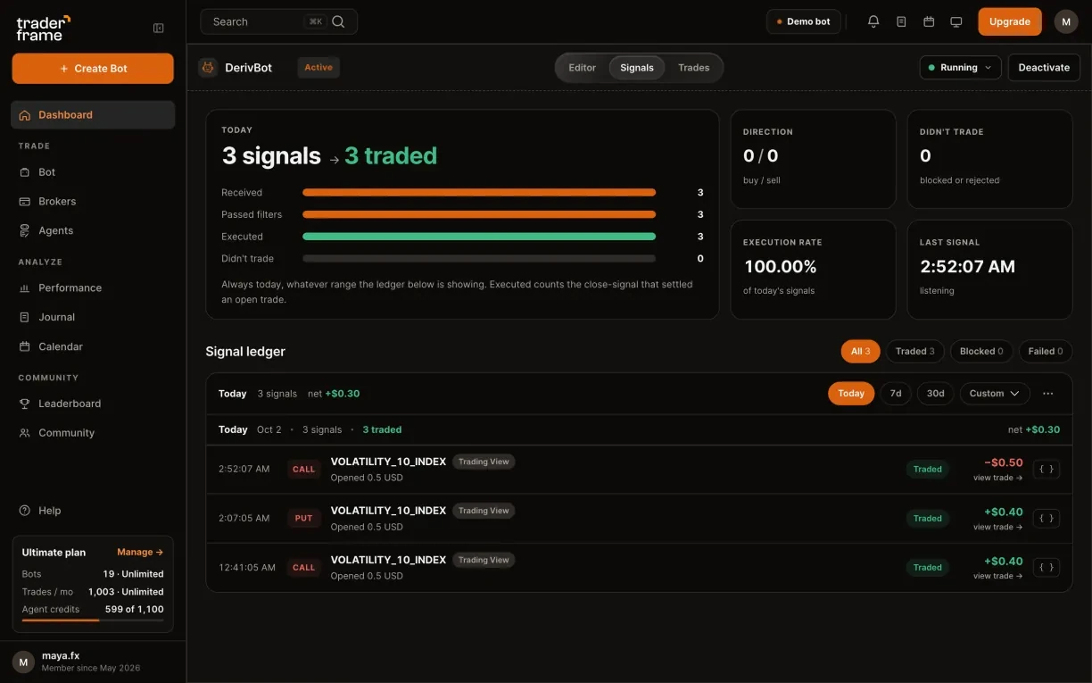Open the notifications bell
Viewport: 1092px width, 683px height.
tap(873, 21)
